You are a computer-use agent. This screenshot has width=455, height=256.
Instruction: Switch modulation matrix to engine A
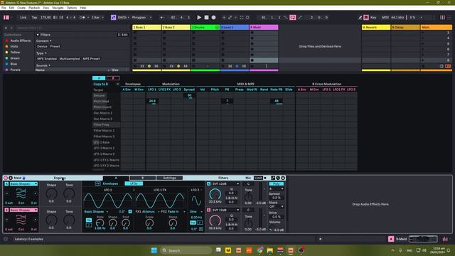pyautogui.click(x=99, y=78)
